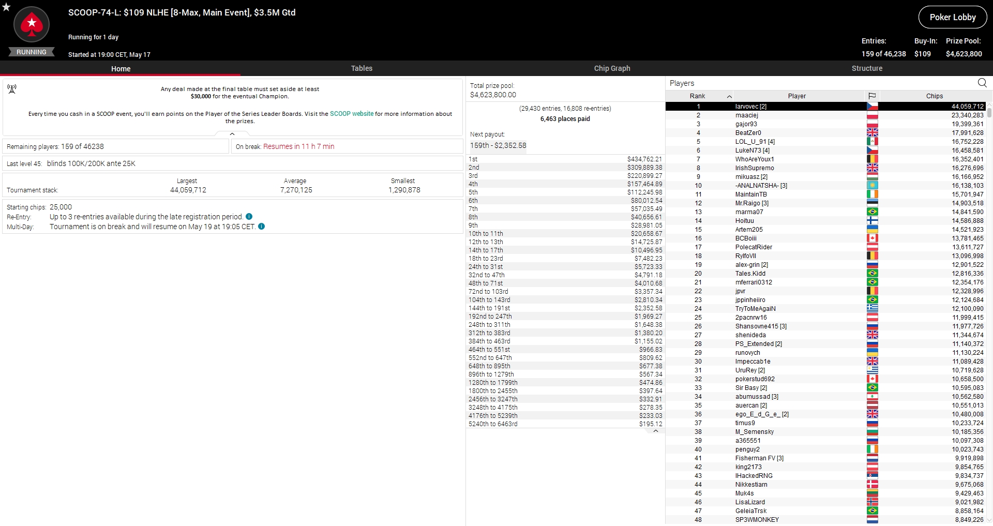Select player Mr.Raigo [3] row
The height and width of the screenshot is (526, 993).
click(x=826, y=203)
